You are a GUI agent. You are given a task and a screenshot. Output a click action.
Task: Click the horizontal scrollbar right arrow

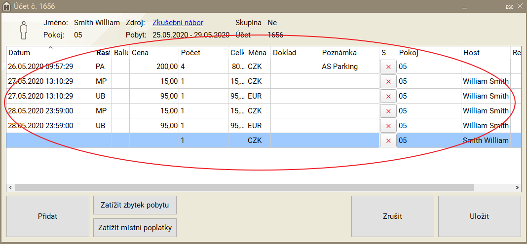517,188
